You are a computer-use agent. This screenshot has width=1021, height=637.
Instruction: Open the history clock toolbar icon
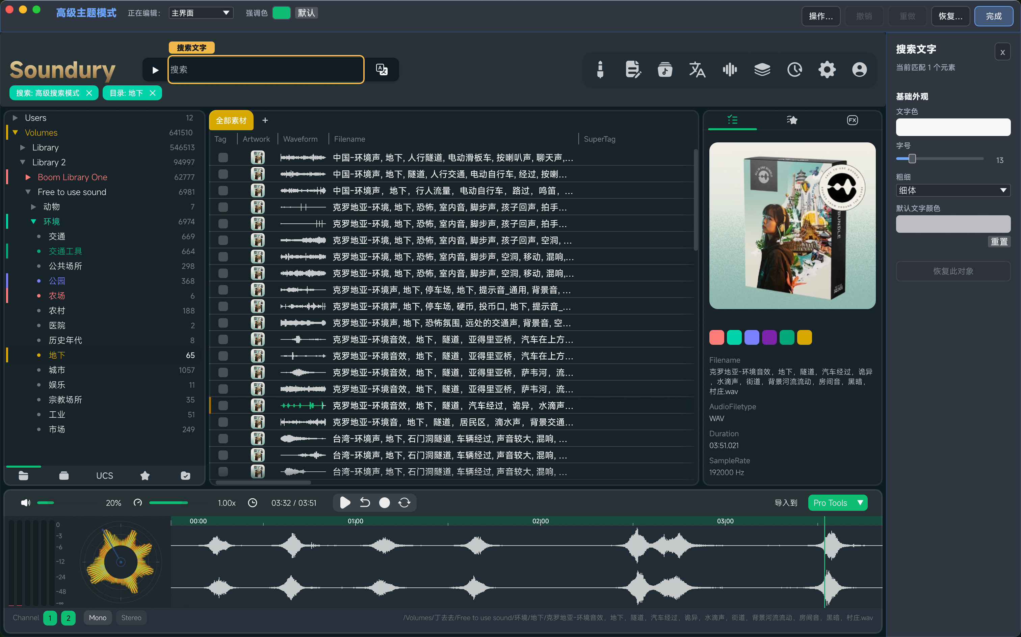(x=795, y=70)
